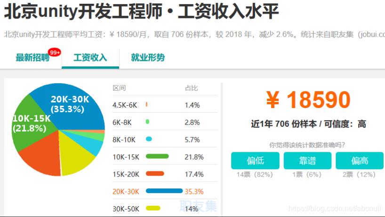
Task: Click the 14票 (82%) vote count
Action: pyautogui.click(x=255, y=175)
